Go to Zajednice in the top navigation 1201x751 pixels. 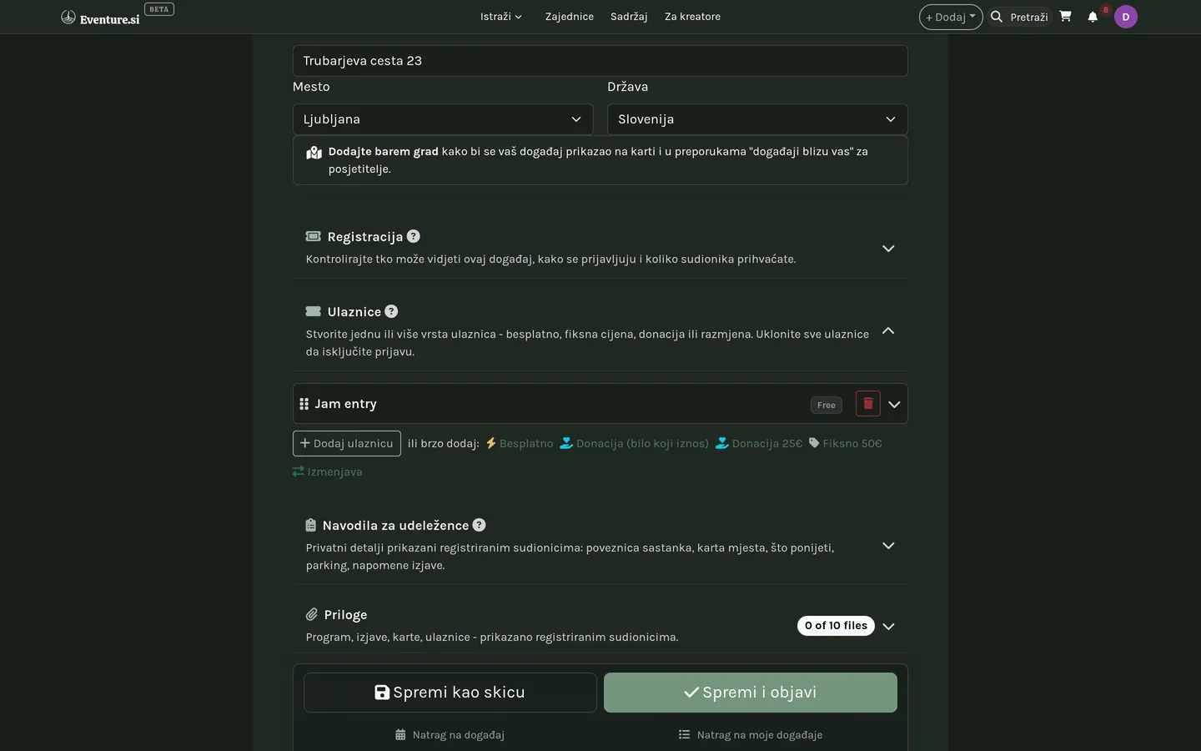[x=570, y=17]
